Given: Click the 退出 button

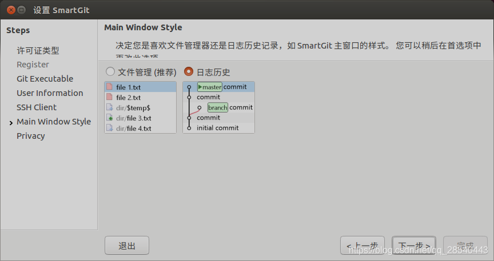Looking at the screenshot, I should [x=127, y=245].
